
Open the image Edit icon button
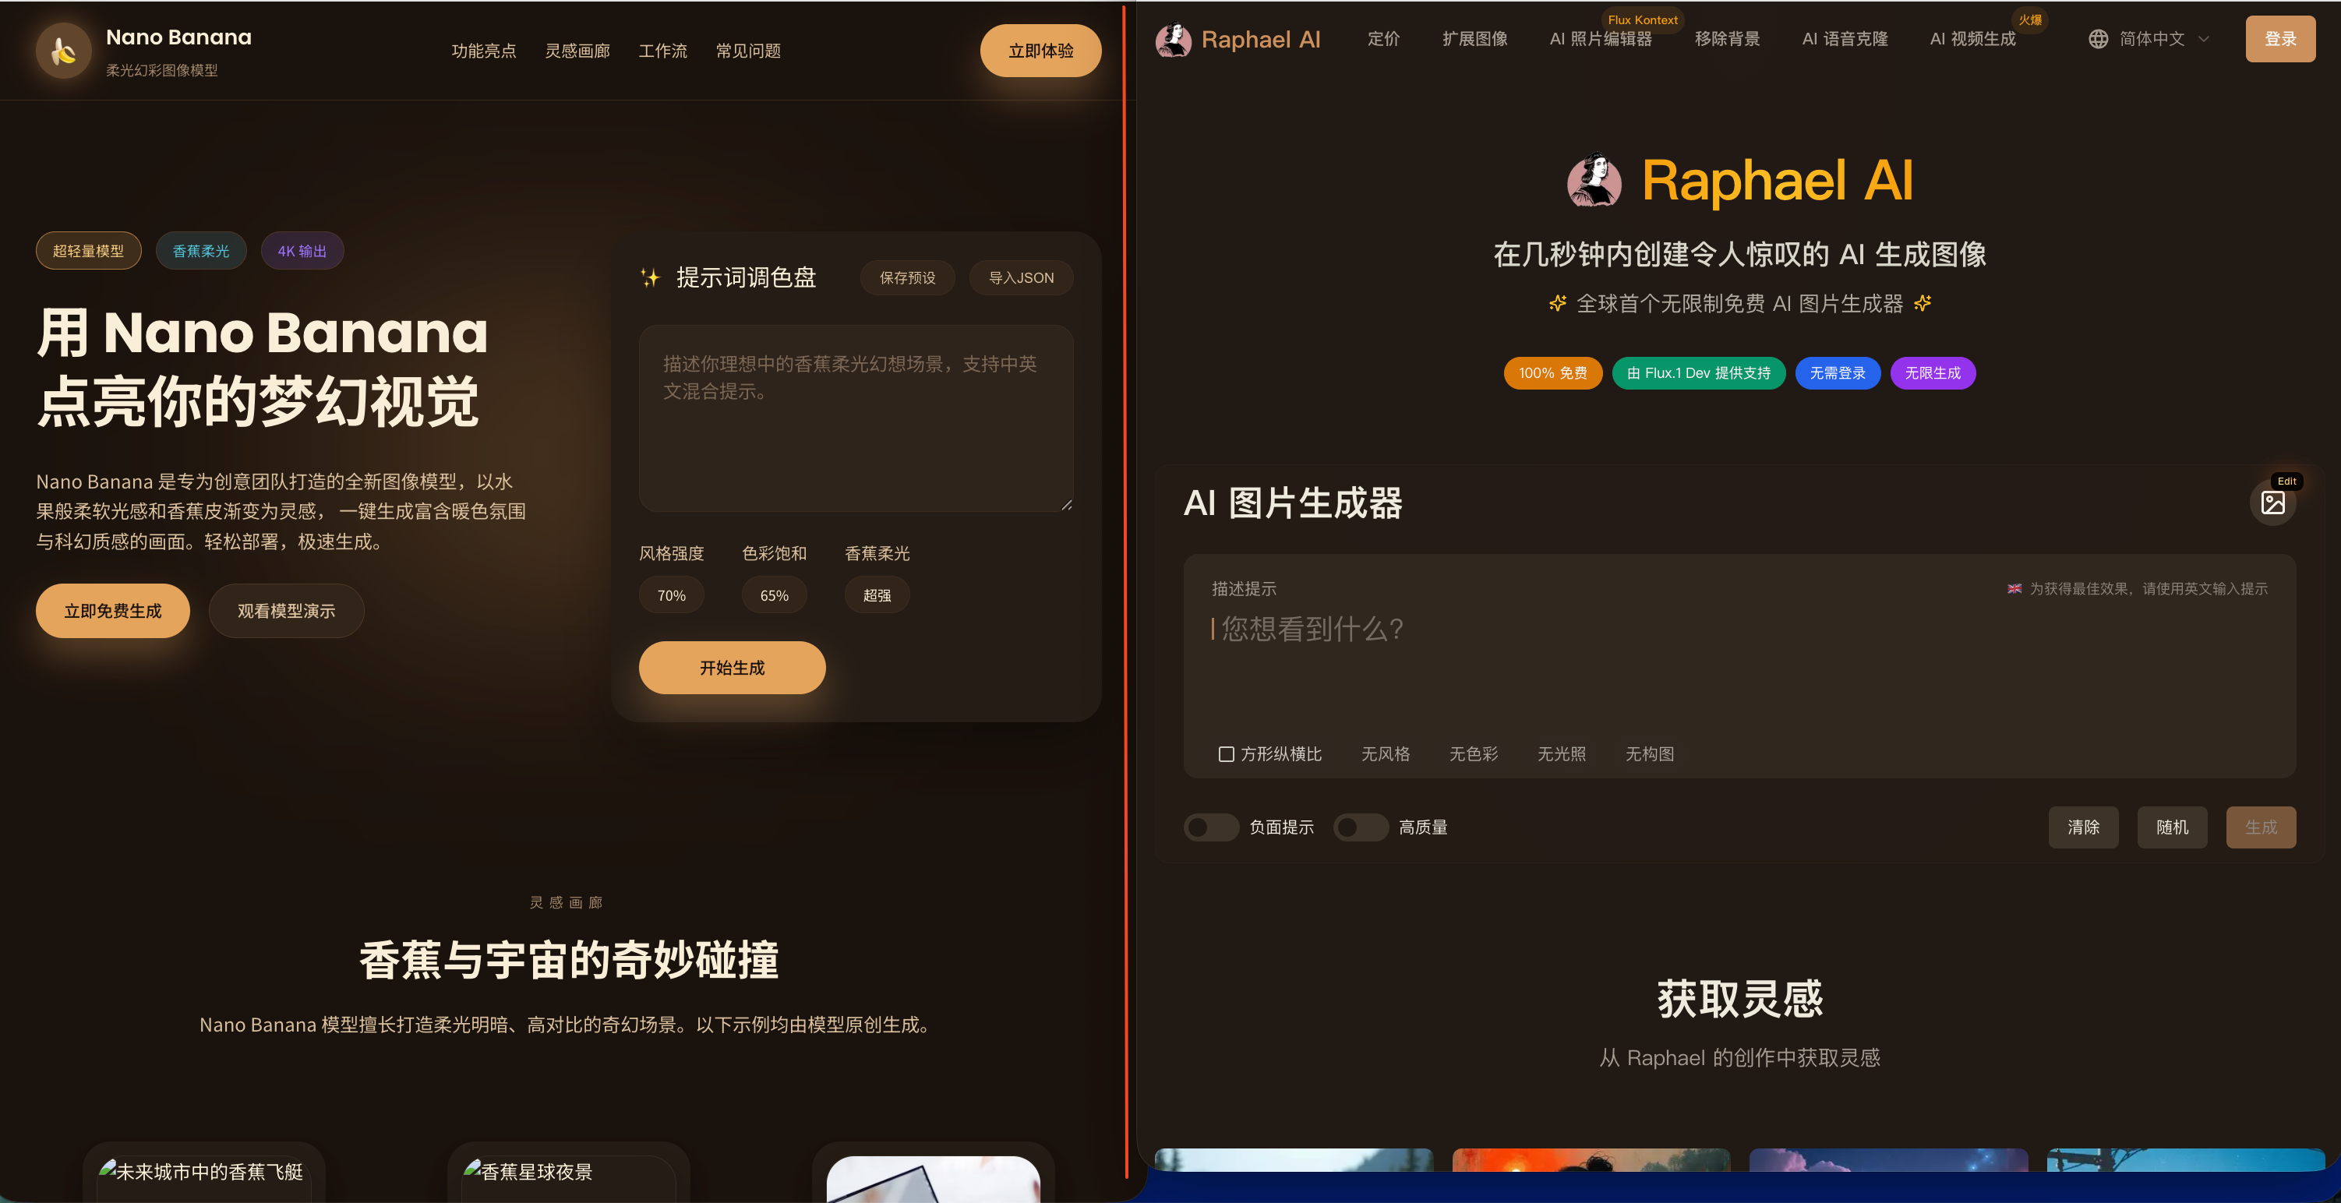2272,503
